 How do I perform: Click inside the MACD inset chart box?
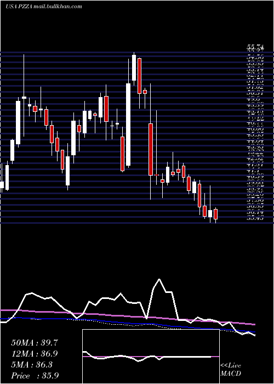(x=151, y=357)
